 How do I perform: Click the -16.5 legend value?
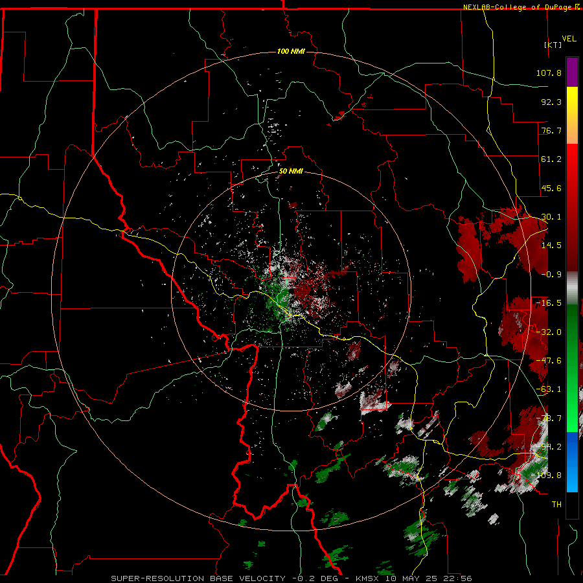click(x=549, y=303)
